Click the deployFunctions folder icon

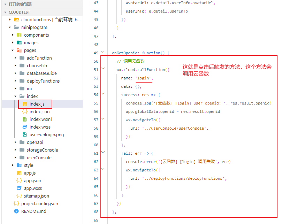tap(22, 81)
